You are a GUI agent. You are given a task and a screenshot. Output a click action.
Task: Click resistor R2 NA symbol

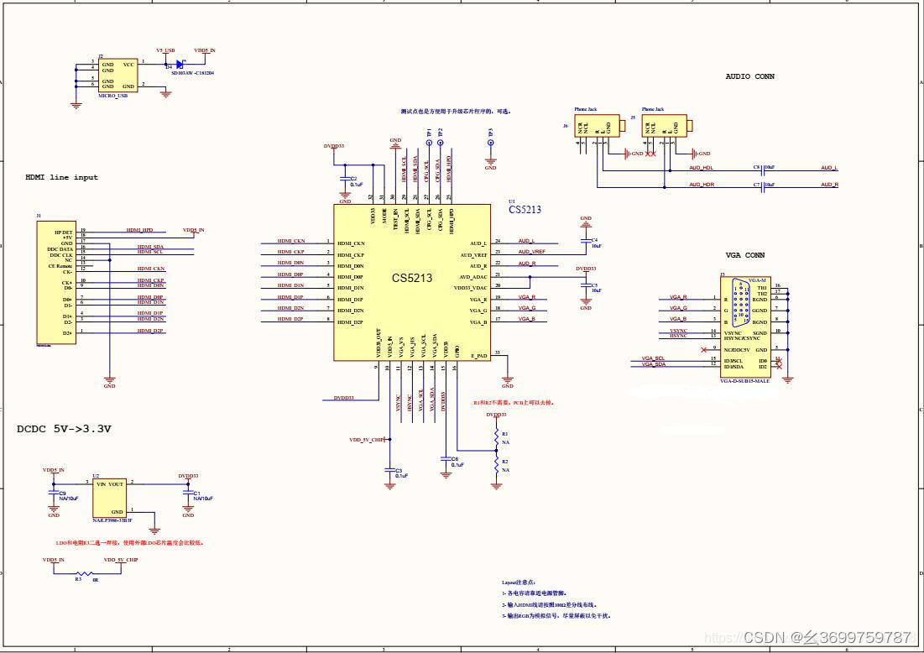pyautogui.click(x=497, y=465)
